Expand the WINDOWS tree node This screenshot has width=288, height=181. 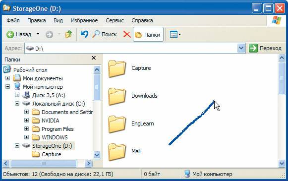[26, 137]
